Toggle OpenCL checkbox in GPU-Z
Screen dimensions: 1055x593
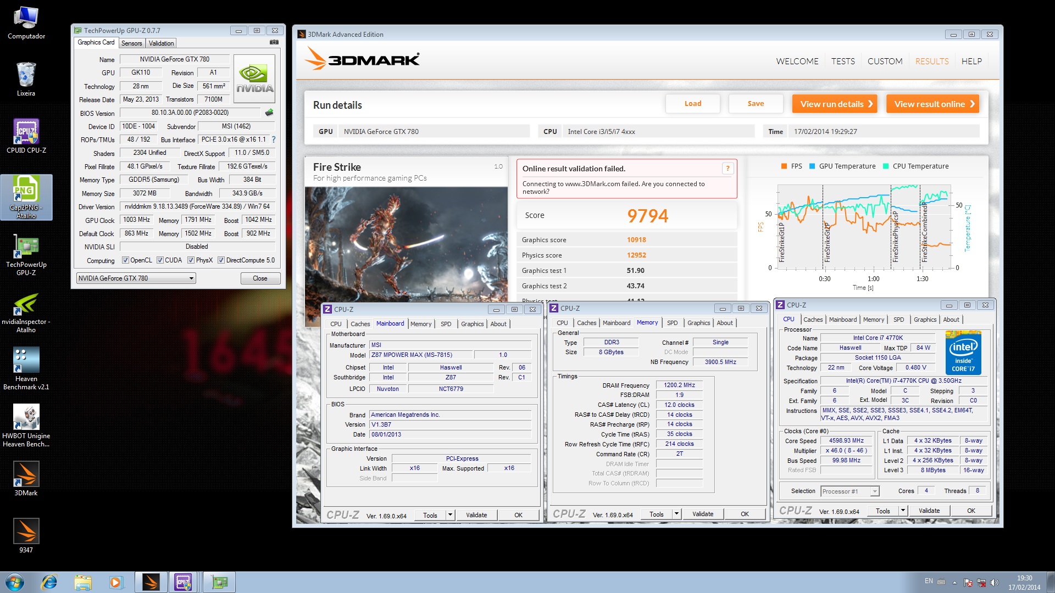125,260
